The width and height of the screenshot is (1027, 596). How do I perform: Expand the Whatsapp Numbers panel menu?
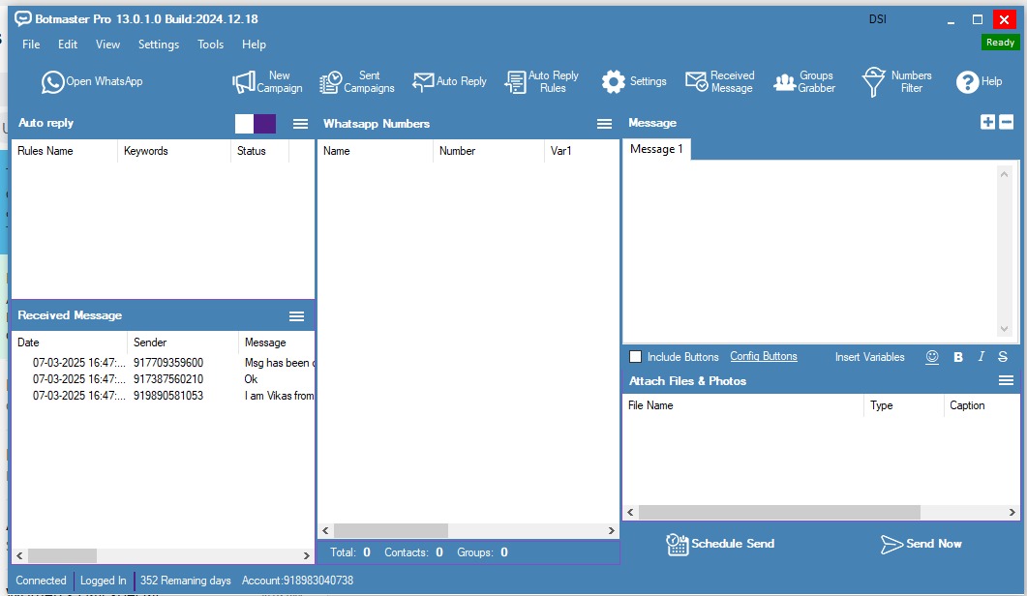click(604, 124)
